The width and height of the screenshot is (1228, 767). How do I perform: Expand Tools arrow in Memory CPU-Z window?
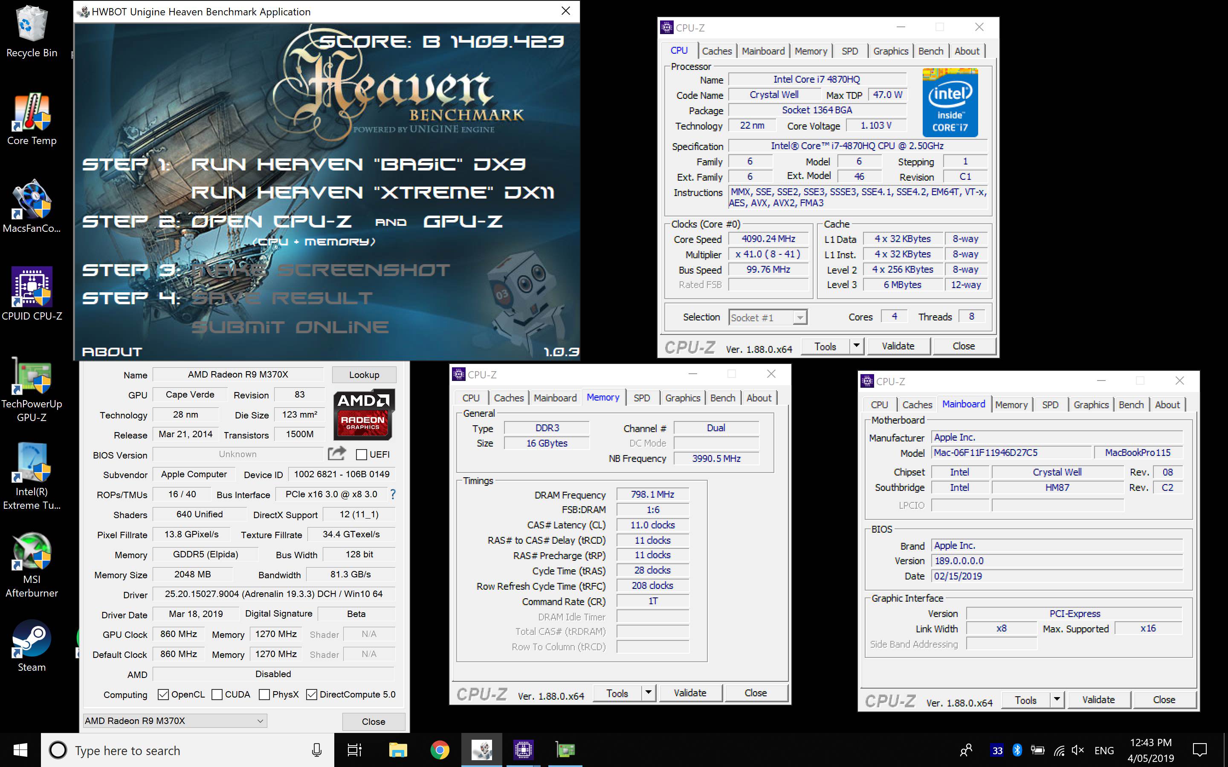point(648,693)
